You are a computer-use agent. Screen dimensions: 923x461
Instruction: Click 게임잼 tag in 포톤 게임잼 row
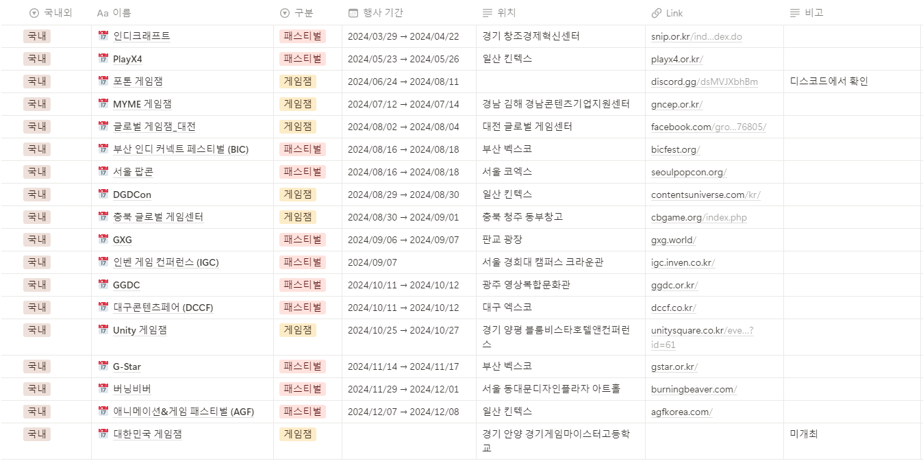click(298, 82)
